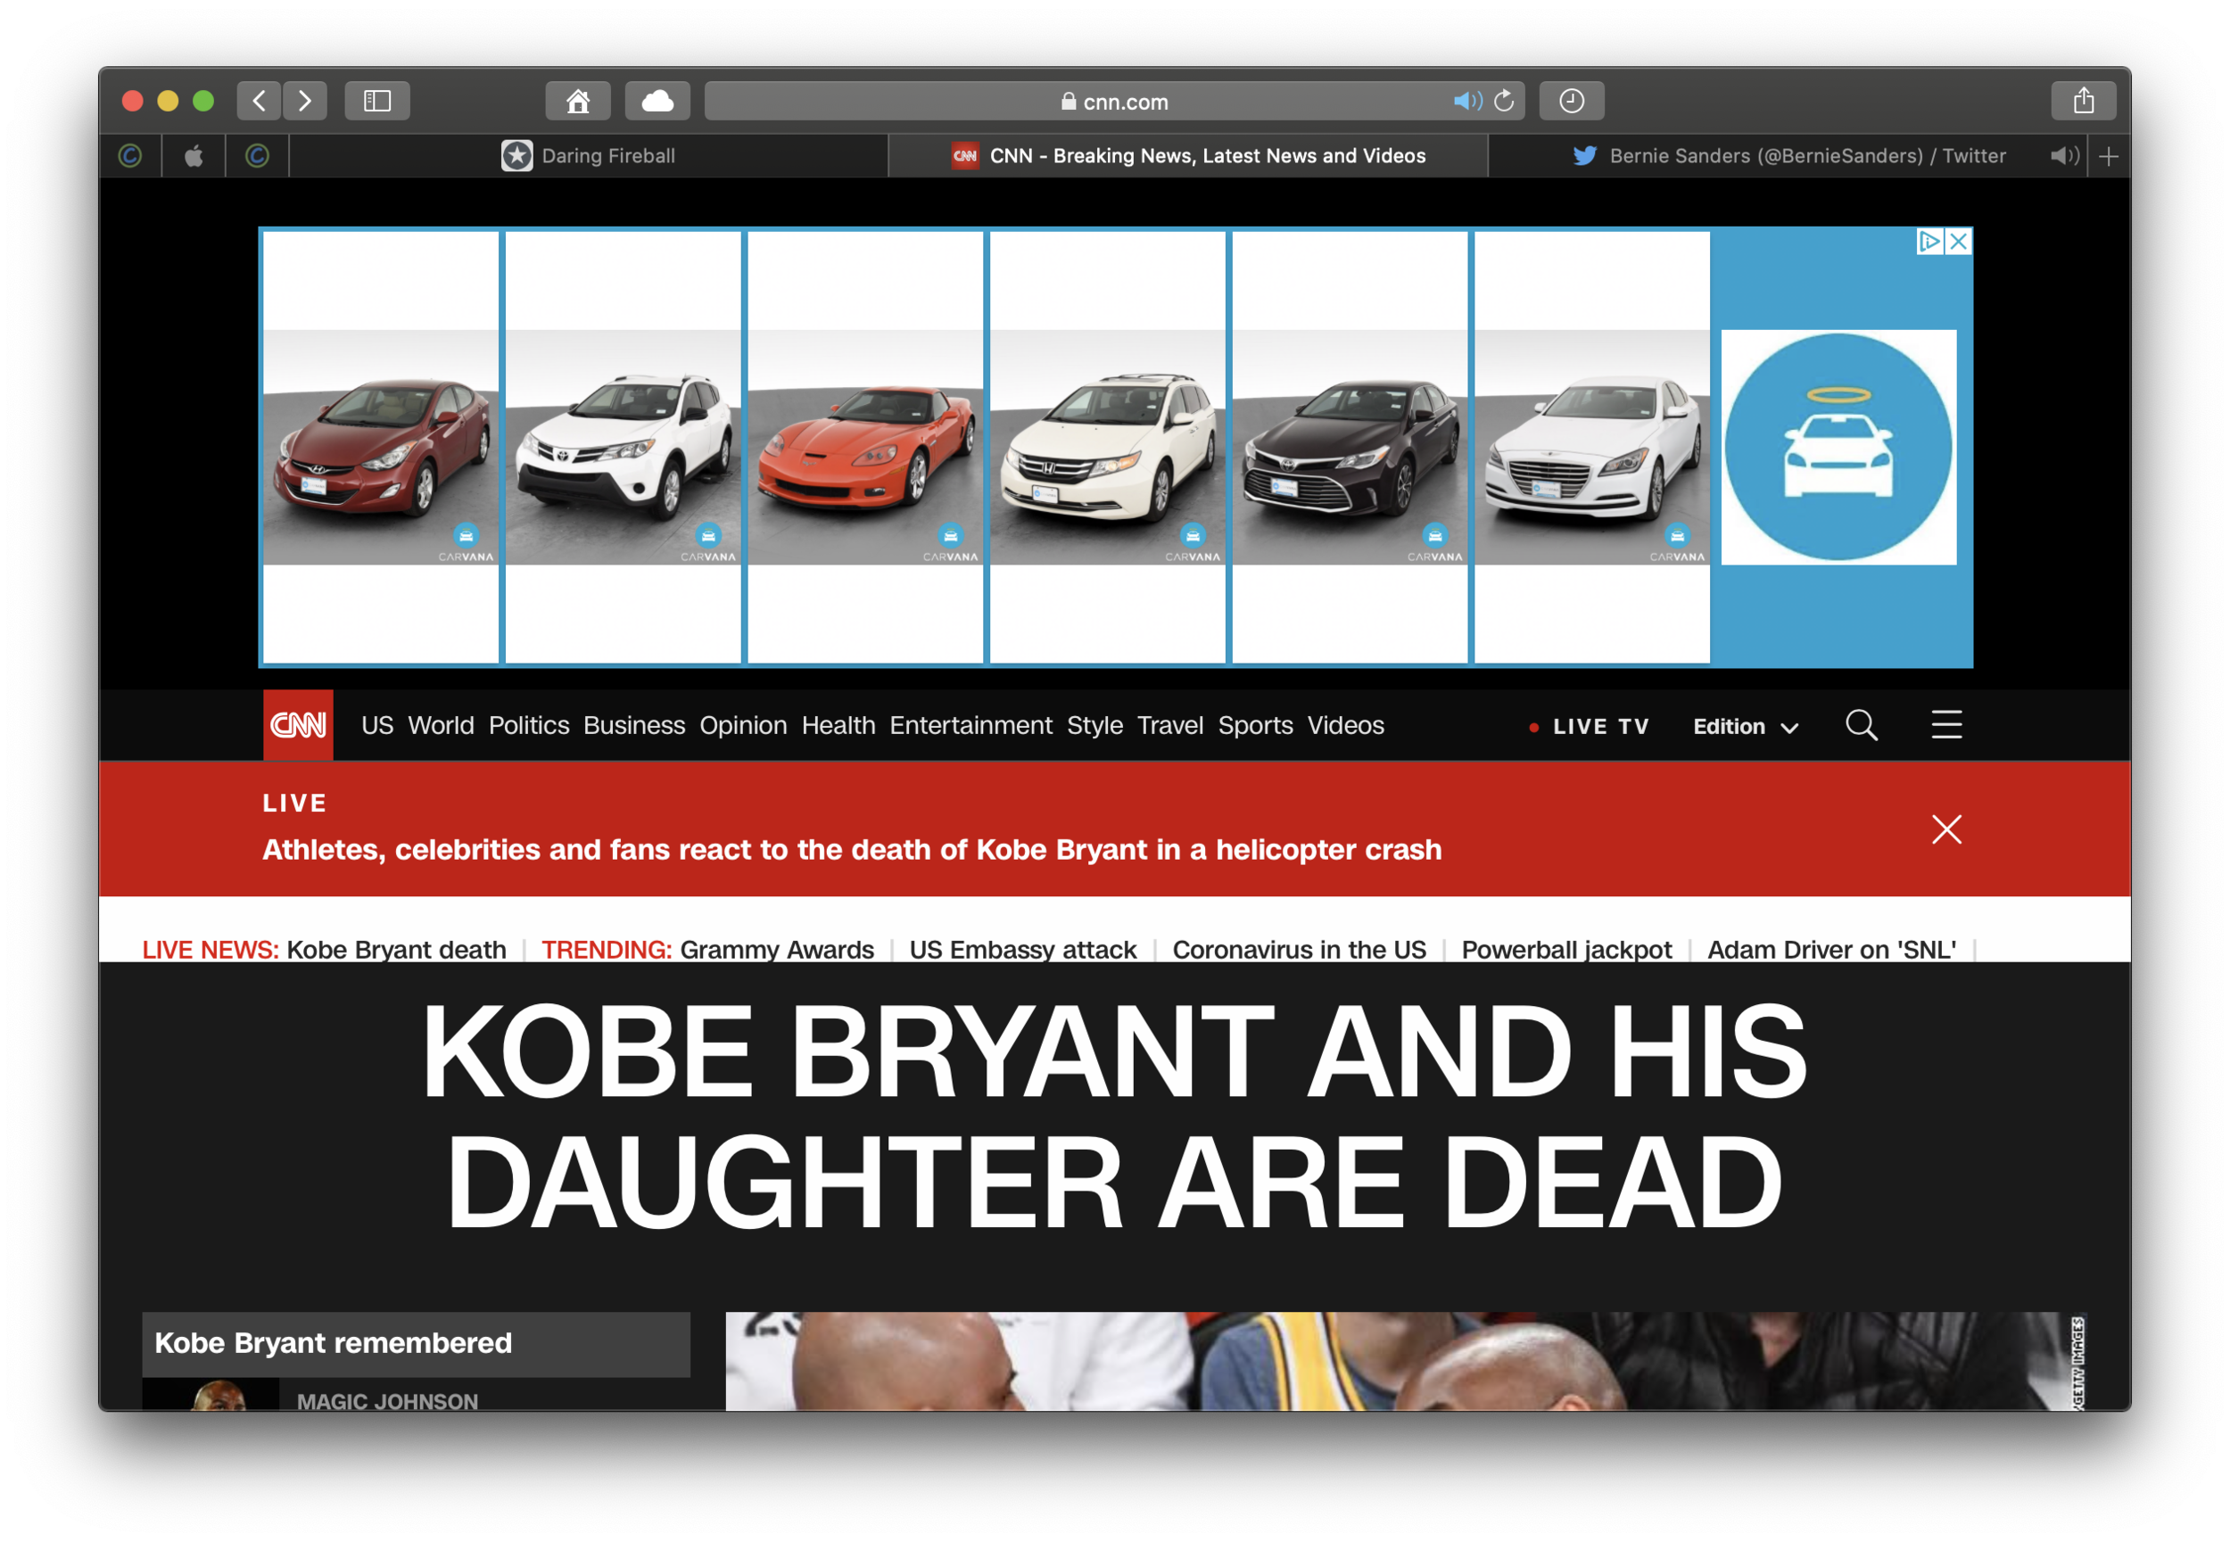Open the Share button in toolbar
Image resolution: width=2230 pixels, height=1542 pixels.
[2083, 101]
